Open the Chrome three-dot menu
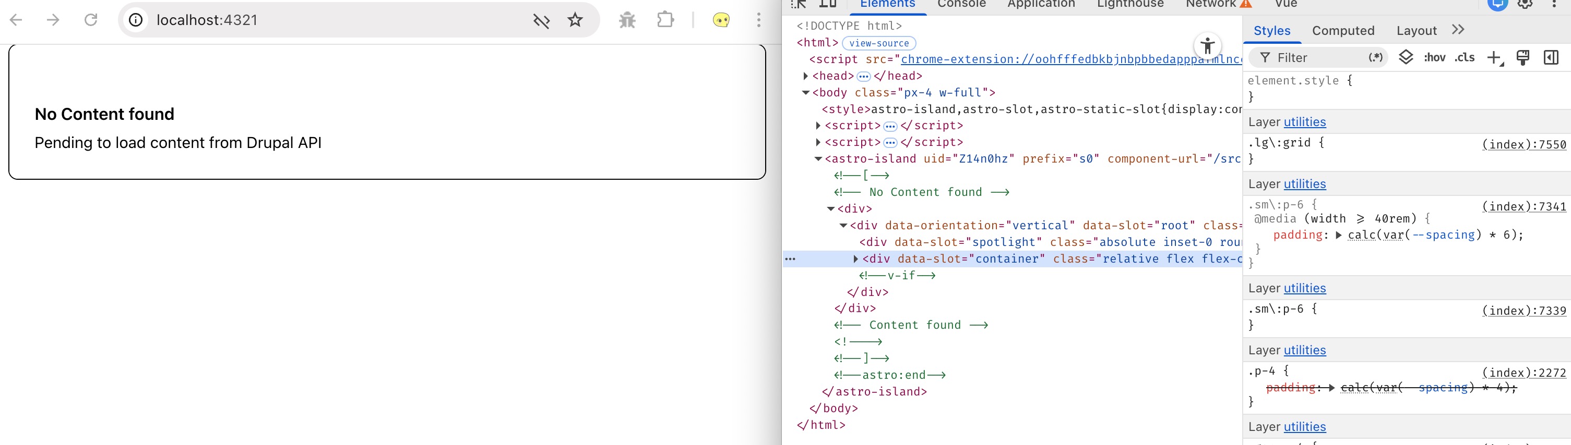 click(759, 20)
